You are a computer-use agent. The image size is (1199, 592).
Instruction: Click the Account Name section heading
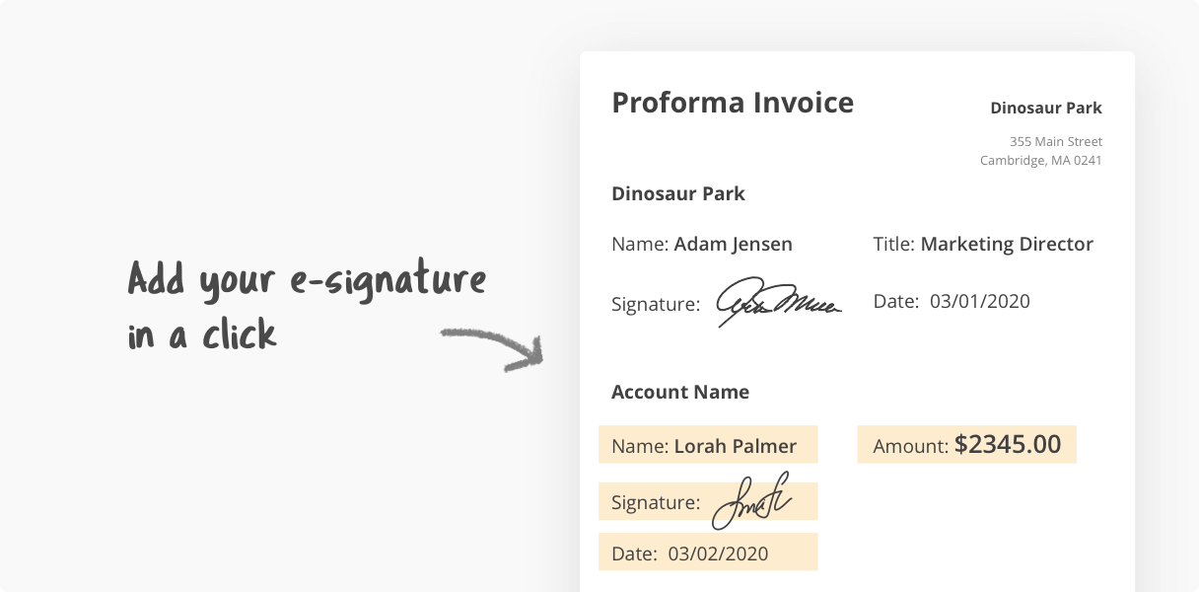pos(680,392)
